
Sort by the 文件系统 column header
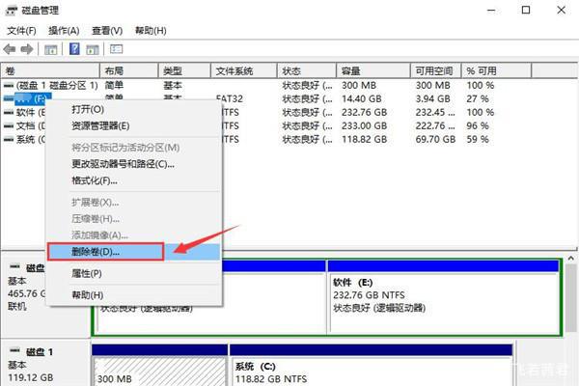(244, 70)
